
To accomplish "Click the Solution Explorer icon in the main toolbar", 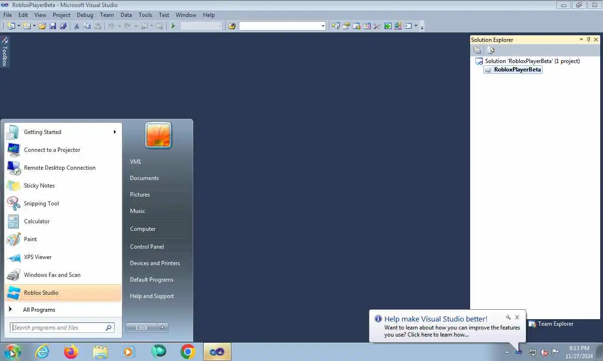I will pyautogui.click(x=335, y=26).
